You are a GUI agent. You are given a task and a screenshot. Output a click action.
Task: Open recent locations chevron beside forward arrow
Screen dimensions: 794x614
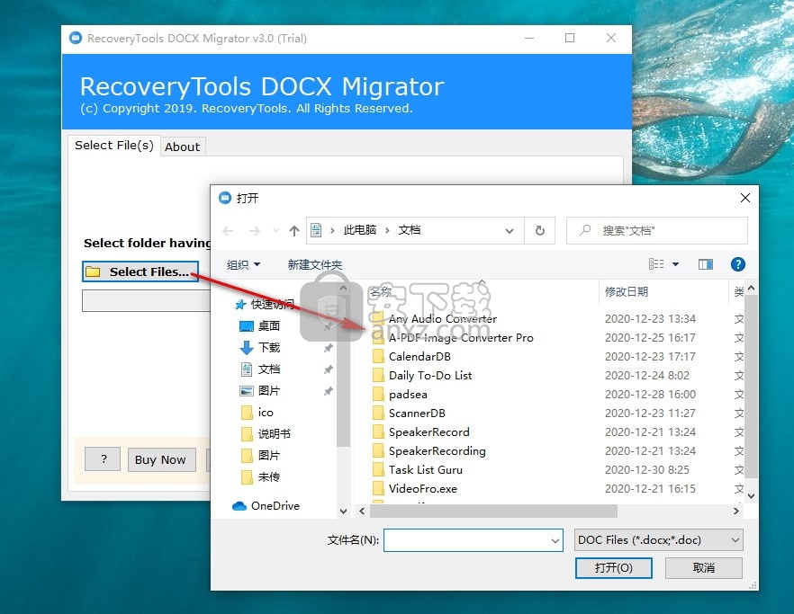(275, 231)
